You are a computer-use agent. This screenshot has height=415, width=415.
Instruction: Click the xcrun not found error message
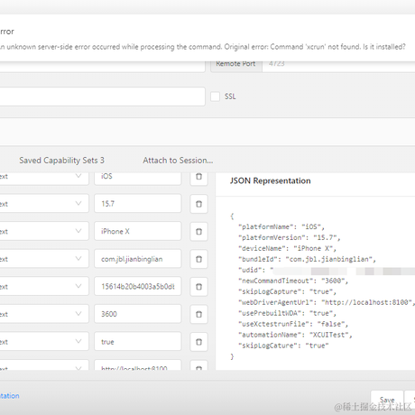pyautogui.click(x=203, y=47)
